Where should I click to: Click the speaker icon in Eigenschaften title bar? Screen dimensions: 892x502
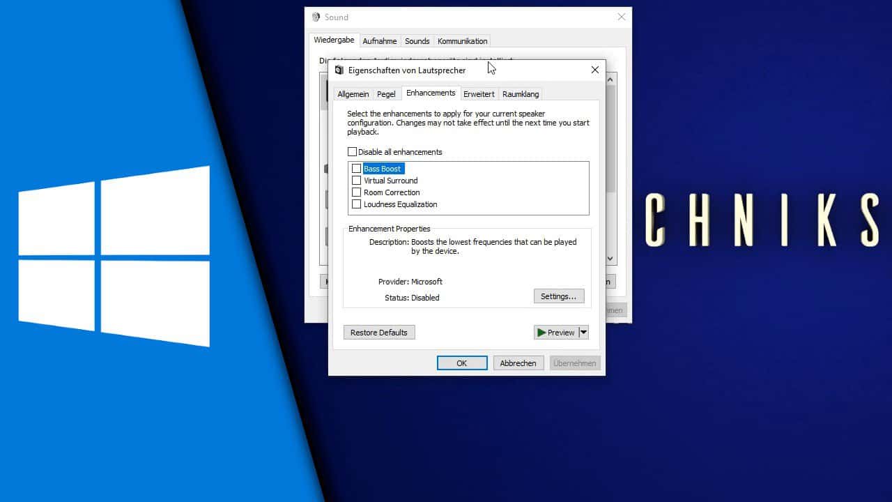point(339,70)
